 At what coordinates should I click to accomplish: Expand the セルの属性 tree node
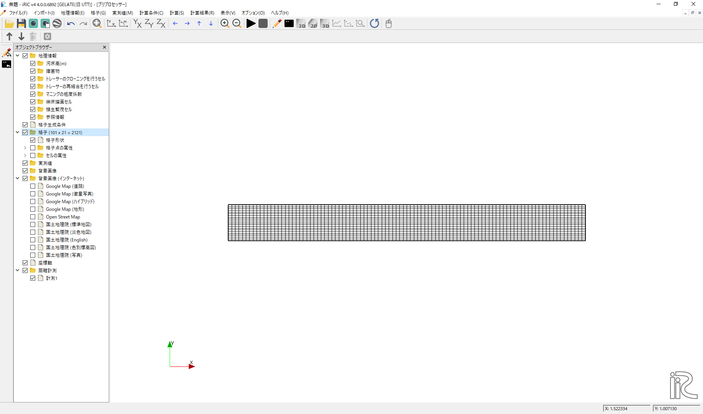(x=25, y=156)
